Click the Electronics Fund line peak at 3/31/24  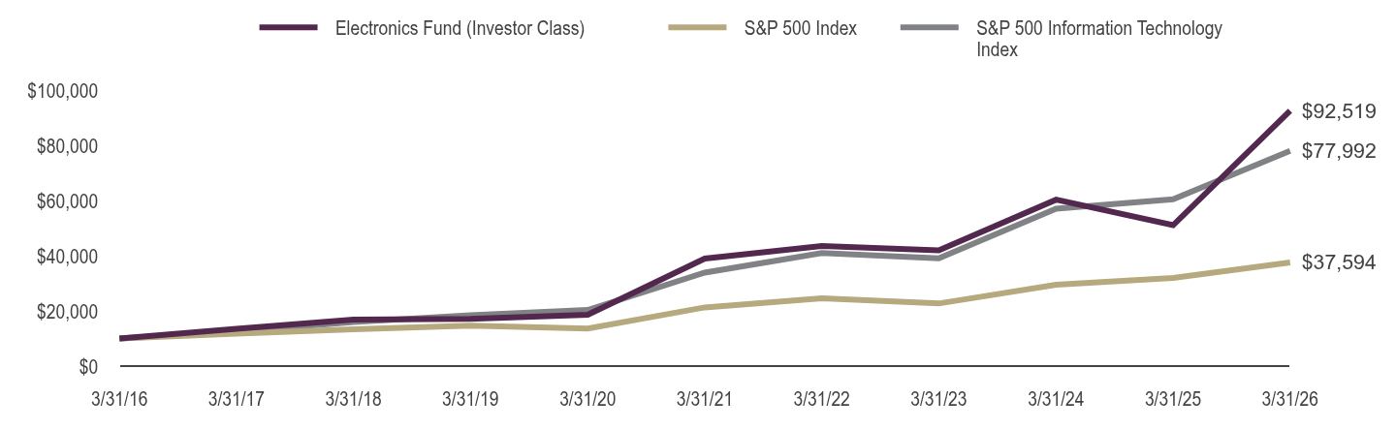click(1056, 200)
